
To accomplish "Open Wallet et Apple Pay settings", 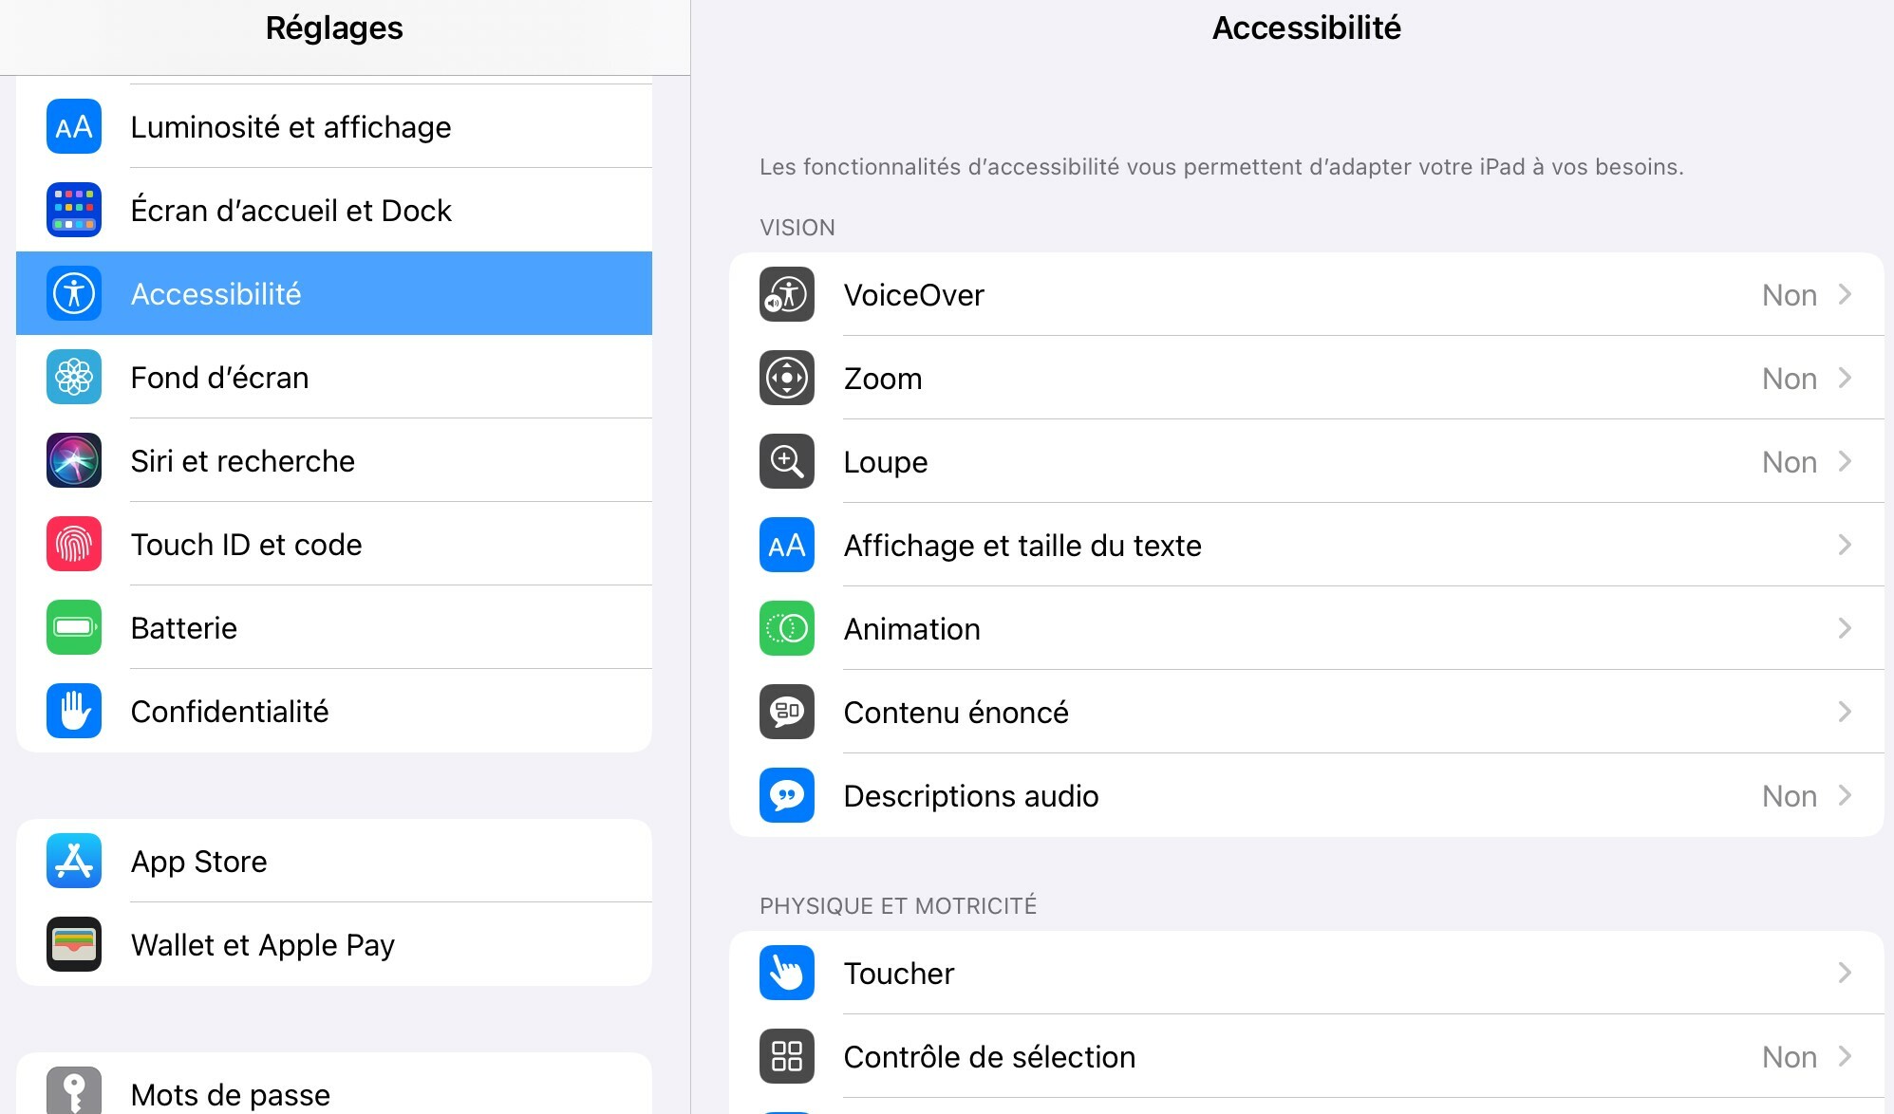I will (334, 944).
